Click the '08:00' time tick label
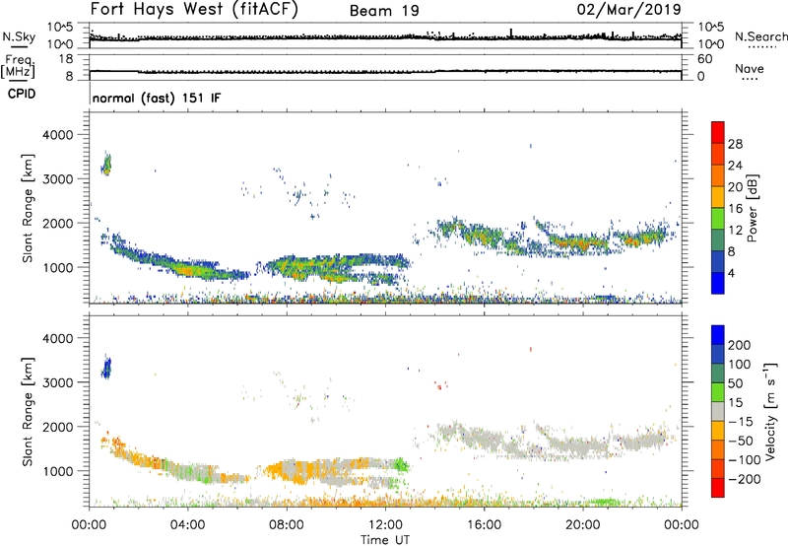The height and width of the screenshot is (546, 788). 287,525
